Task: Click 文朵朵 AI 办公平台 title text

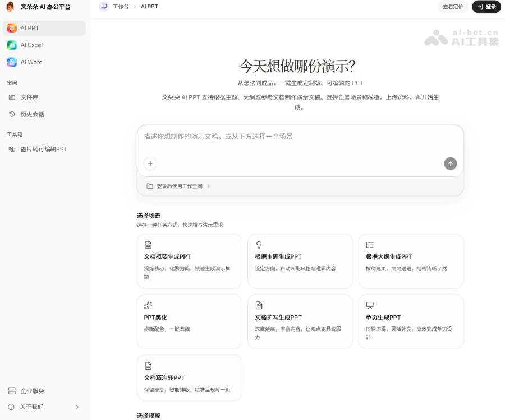Action: (x=45, y=7)
